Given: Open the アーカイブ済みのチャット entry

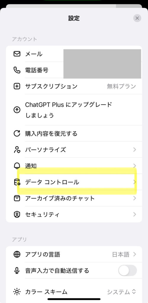Looking at the screenshot, I should click(74, 198).
